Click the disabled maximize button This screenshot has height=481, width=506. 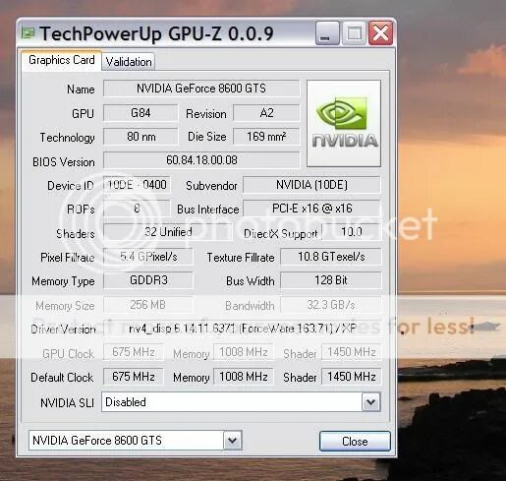[354, 33]
